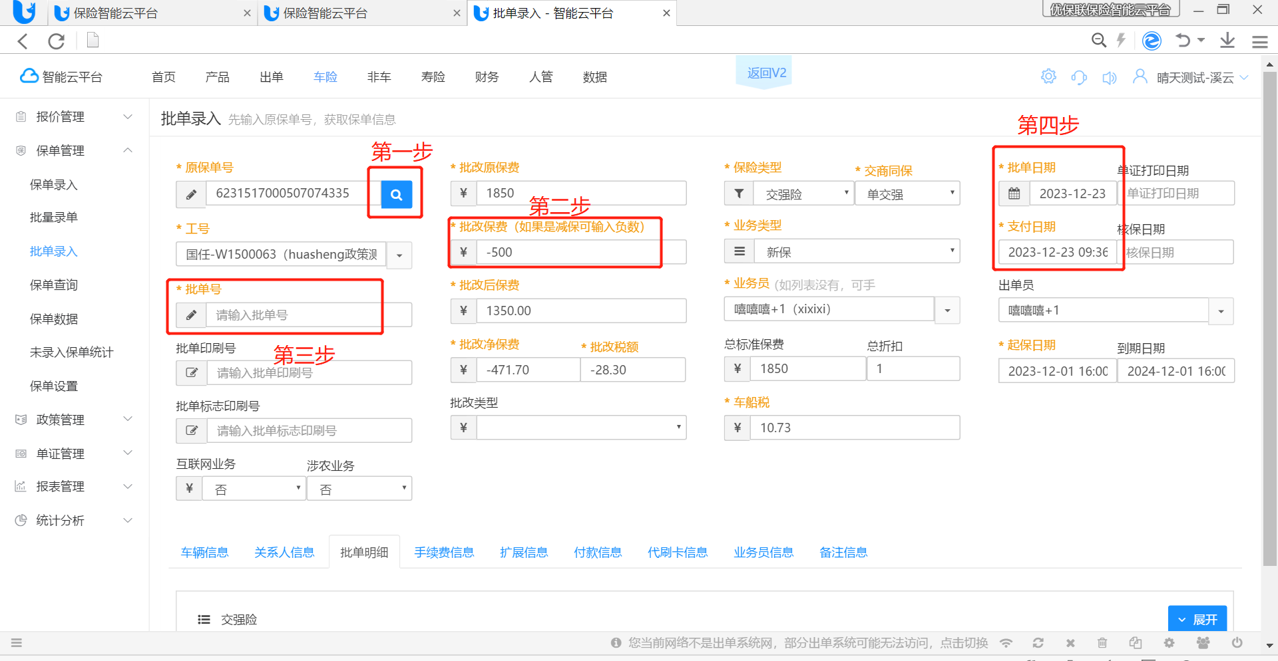Collapse the 保单管理 sidebar menu
This screenshot has width=1278, height=661.
click(x=75, y=150)
